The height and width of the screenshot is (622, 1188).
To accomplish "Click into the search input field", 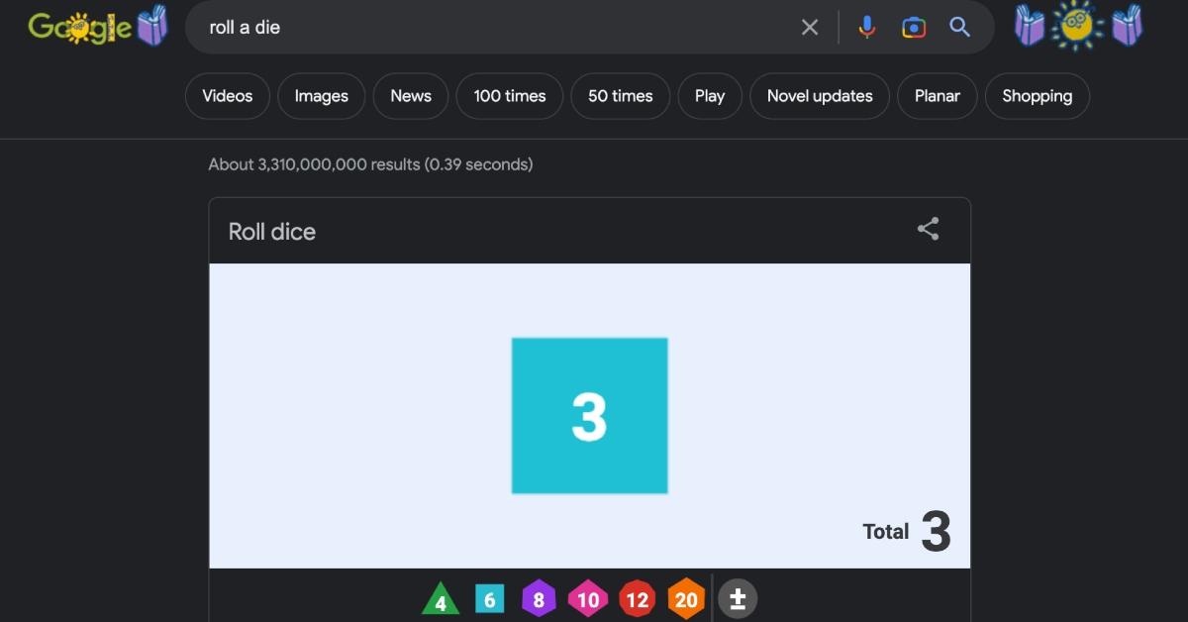I will [x=495, y=28].
